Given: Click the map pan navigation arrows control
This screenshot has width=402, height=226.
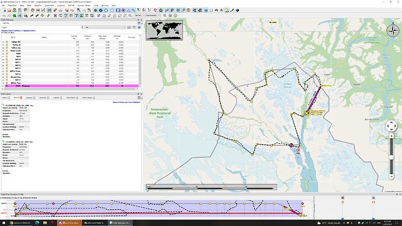Looking at the screenshot, I should pyautogui.click(x=392, y=126).
